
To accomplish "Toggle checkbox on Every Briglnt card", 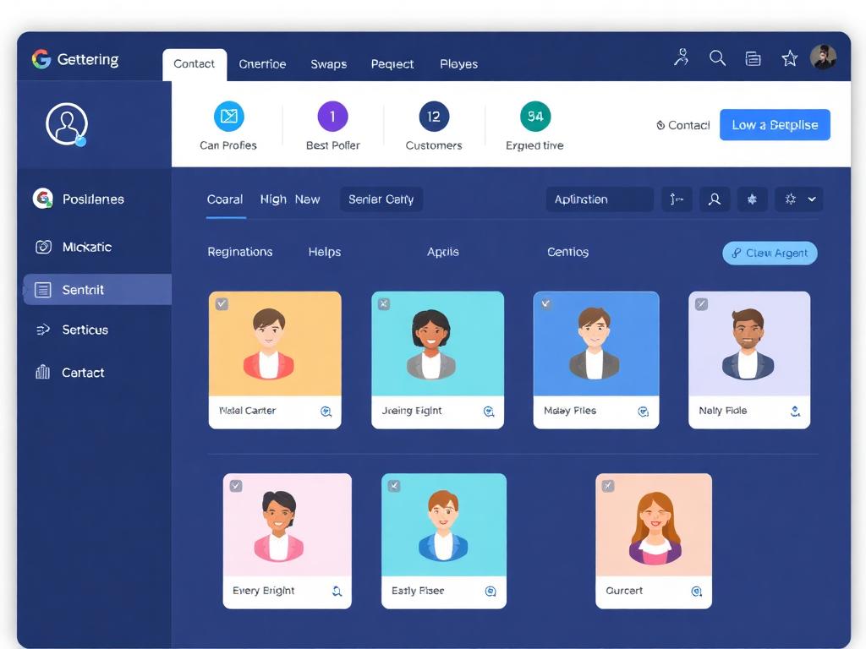I will [236, 486].
